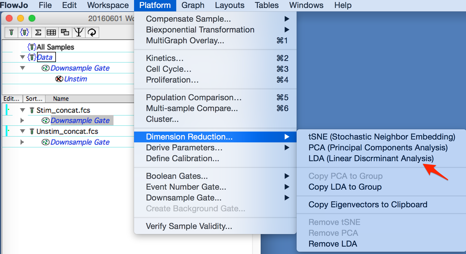The width and height of the screenshot is (466, 254).
Task: Select the highlighted Dimension Reduction item
Action: click(x=215, y=137)
